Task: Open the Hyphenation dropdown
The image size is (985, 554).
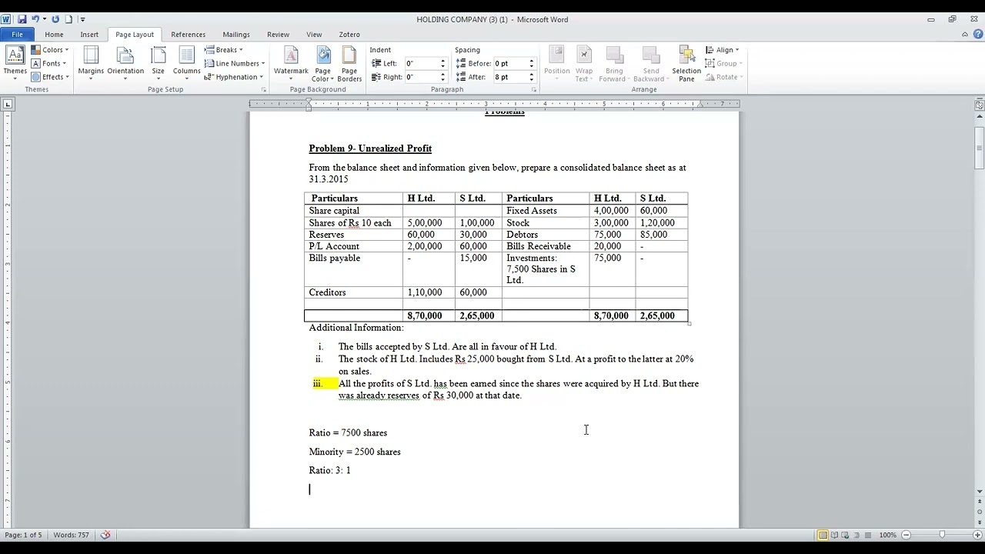Action: coord(234,77)
